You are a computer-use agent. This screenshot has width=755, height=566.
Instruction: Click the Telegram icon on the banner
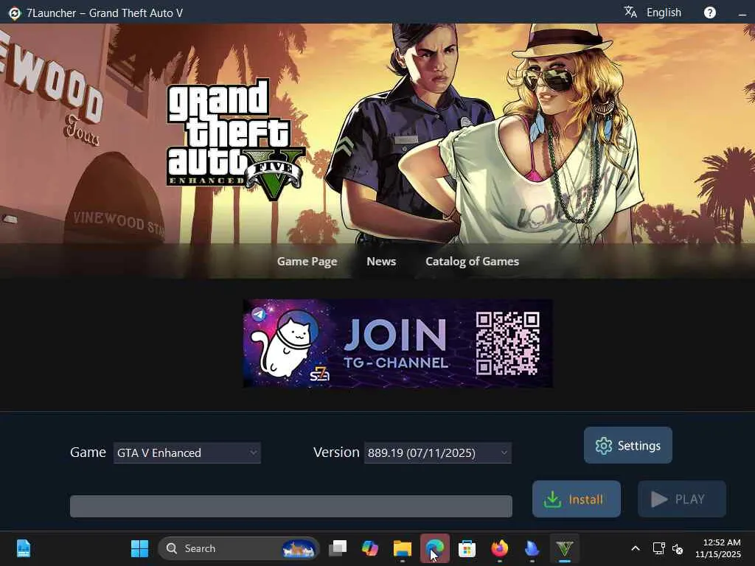259,315
